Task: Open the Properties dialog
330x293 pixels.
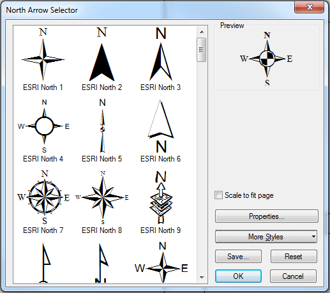Action: 267,216
